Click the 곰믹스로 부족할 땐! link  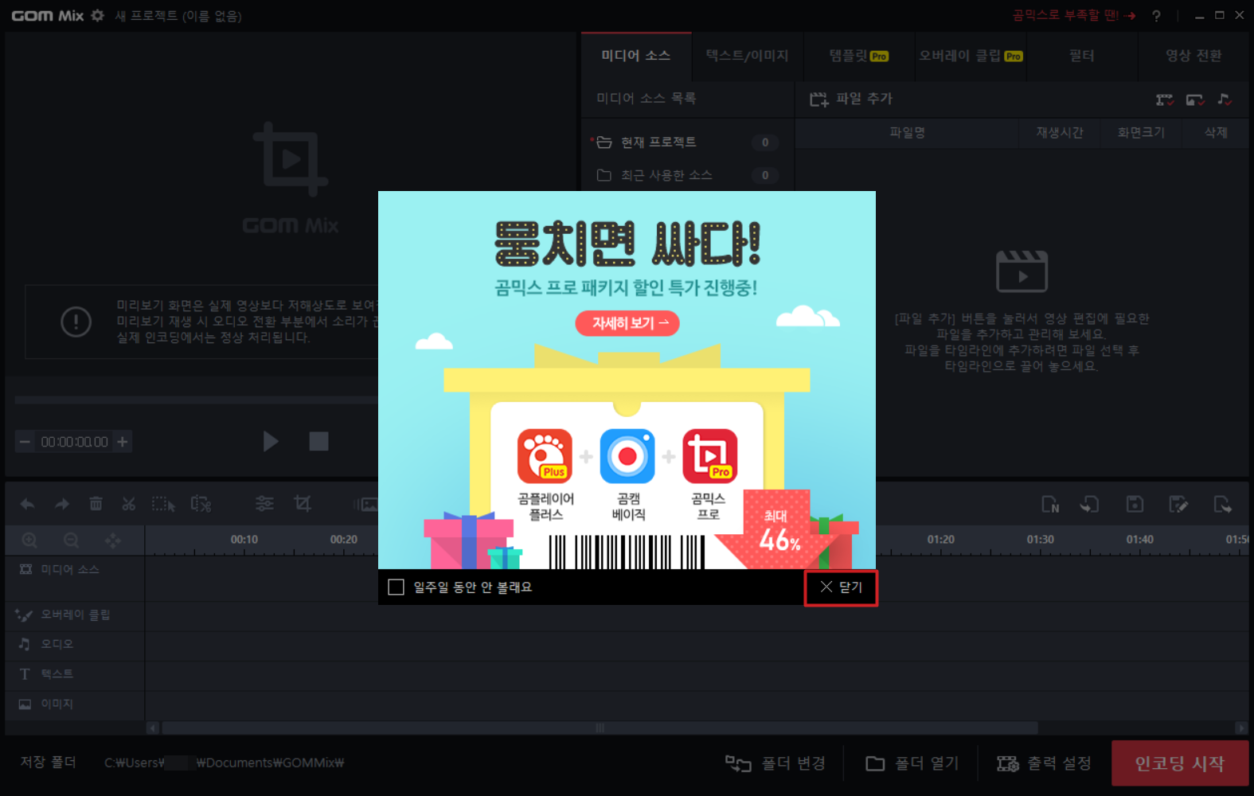[1073, 15]
